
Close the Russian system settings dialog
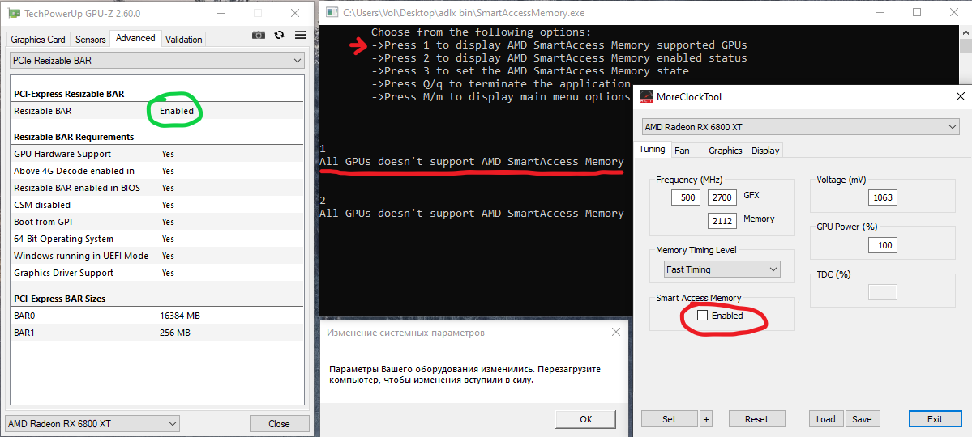tap(615, 333)
